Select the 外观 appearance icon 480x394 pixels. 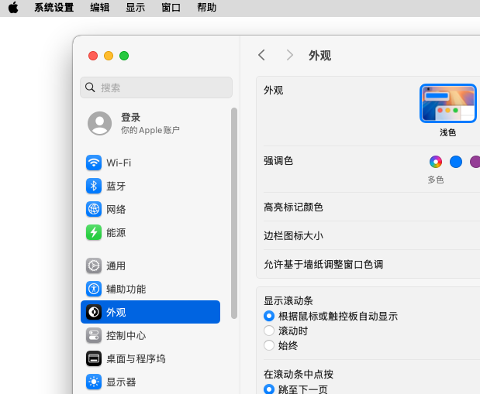[x=94, y=312]
